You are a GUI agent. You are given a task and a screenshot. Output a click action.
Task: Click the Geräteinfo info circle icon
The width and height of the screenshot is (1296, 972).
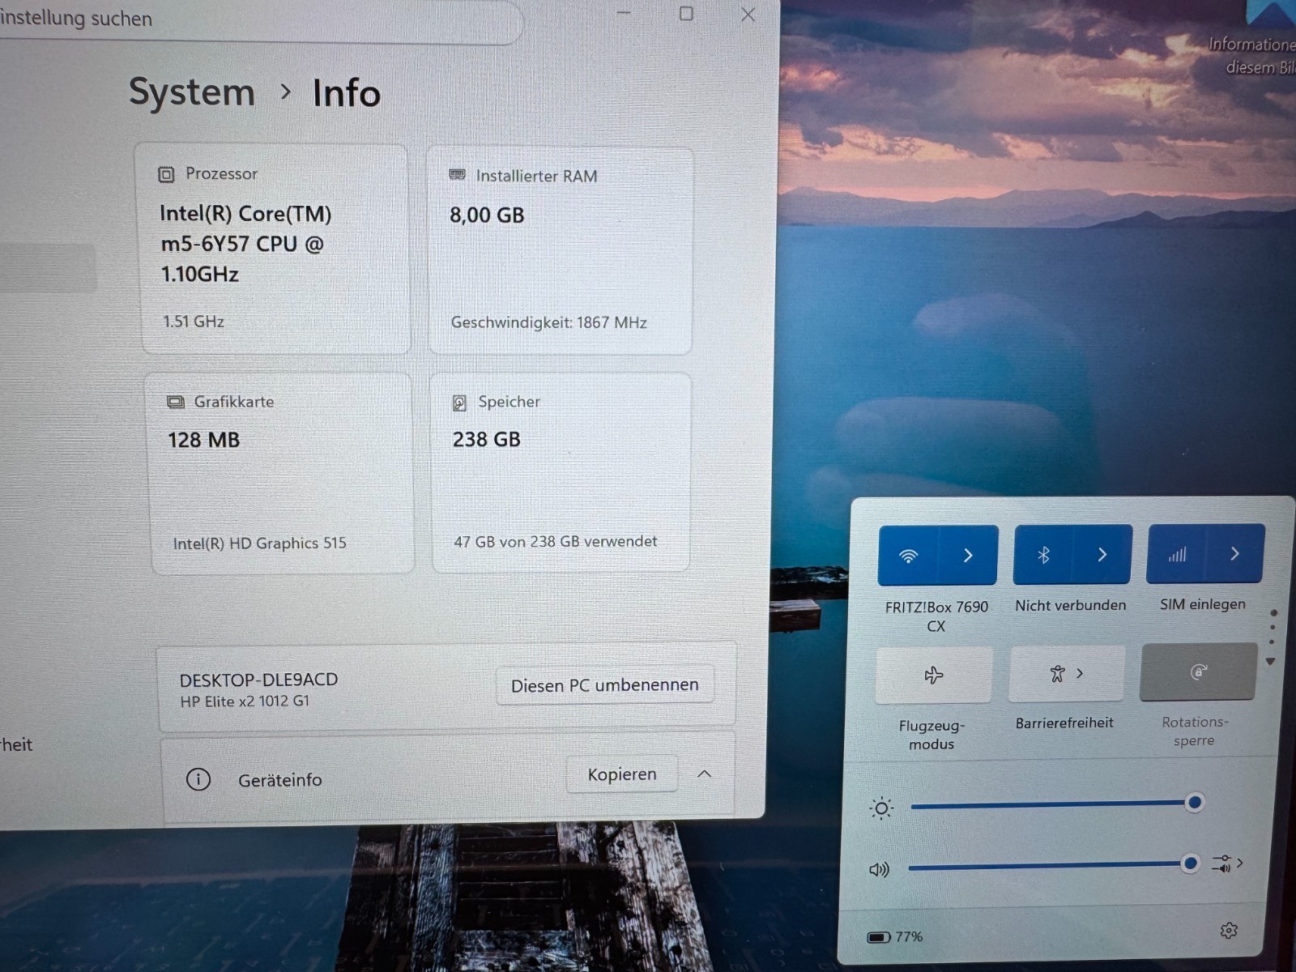[198, 779]
